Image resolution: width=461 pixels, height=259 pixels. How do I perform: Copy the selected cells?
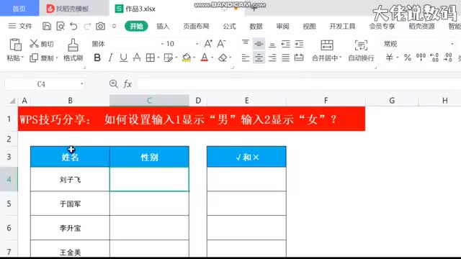[34, 58]
